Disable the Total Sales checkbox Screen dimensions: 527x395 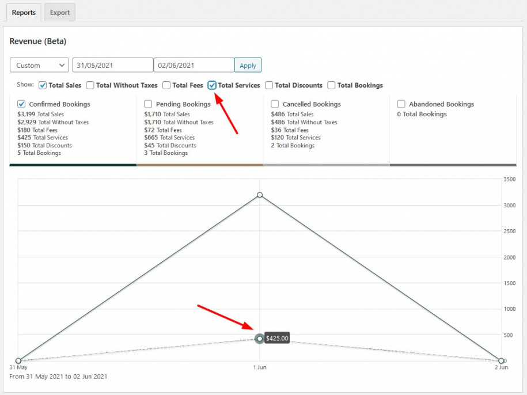pos(43,85)
